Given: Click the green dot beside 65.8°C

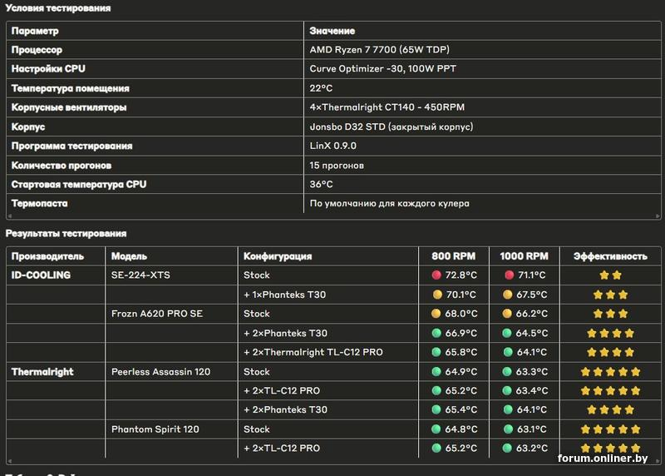Looking at the screenshot, I should (436, 352).
